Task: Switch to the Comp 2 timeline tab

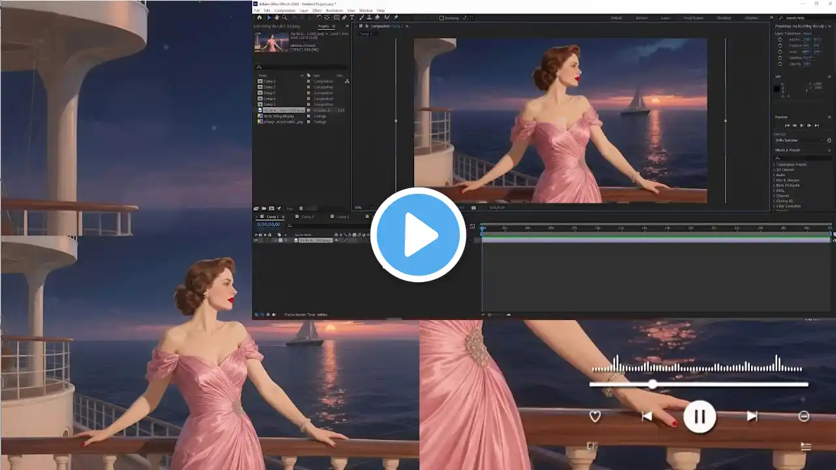Action: (x=308, y=217)
